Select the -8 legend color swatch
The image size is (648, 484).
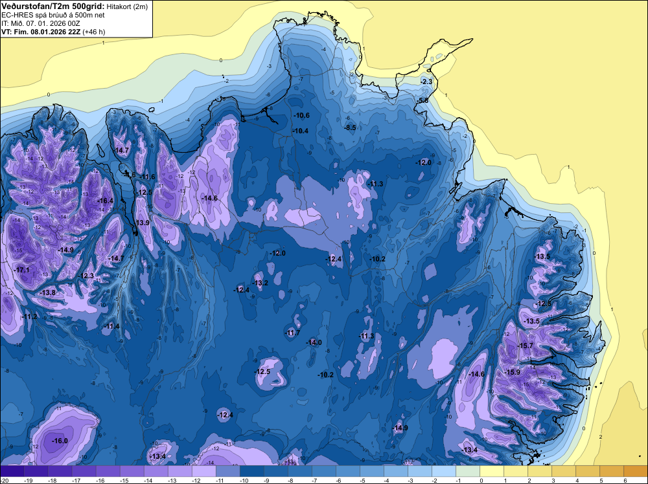pyautogui.click(x=299, y=471)
